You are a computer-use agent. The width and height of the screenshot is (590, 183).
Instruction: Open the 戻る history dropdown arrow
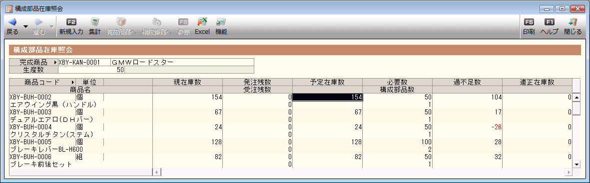pos(25,26)
